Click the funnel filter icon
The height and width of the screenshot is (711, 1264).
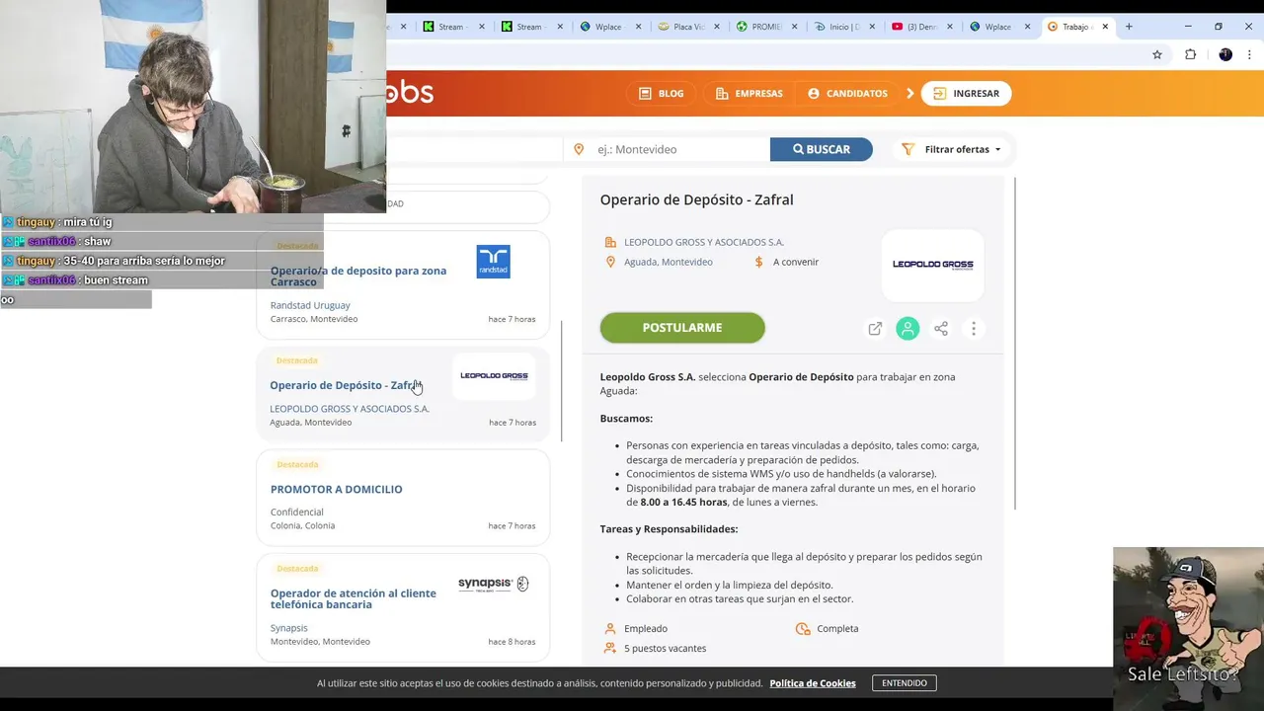[908, 149]
